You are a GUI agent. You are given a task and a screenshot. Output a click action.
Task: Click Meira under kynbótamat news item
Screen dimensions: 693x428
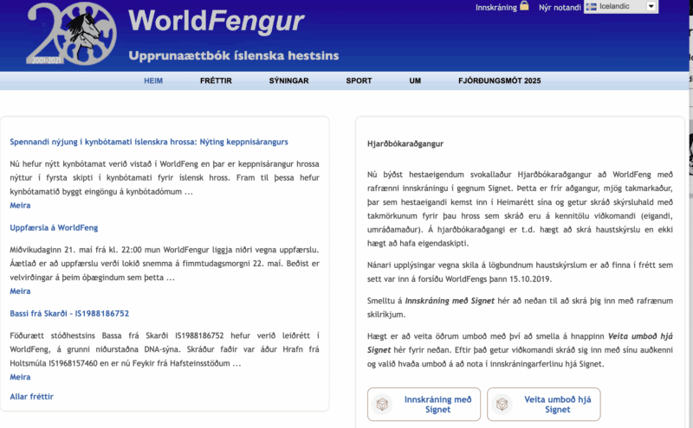pos(20,205)
